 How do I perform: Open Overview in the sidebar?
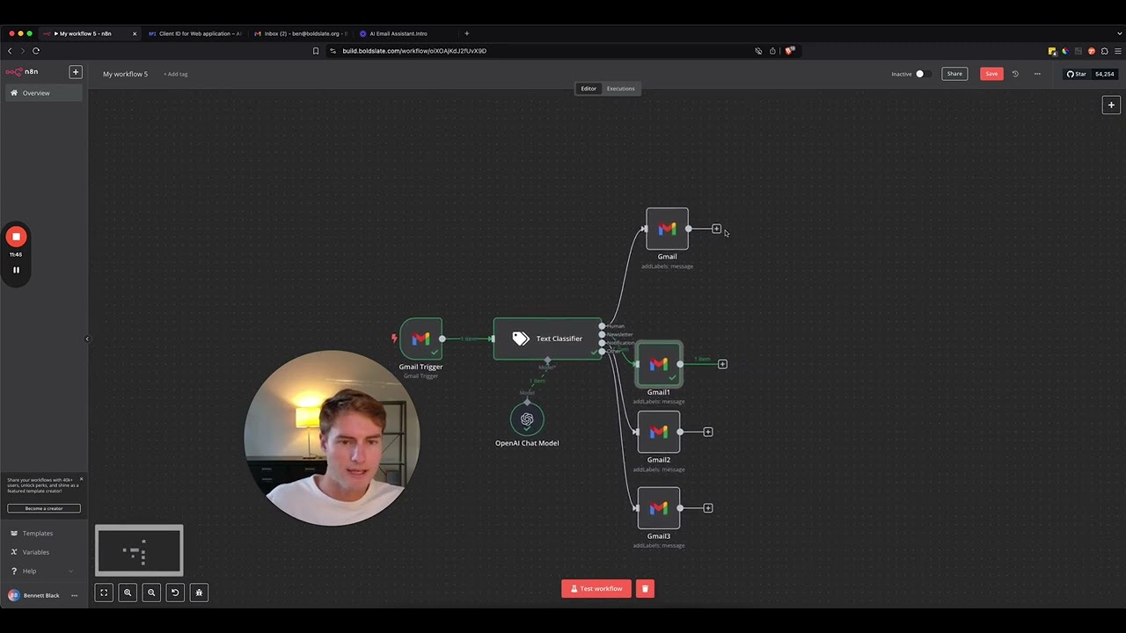43,93
